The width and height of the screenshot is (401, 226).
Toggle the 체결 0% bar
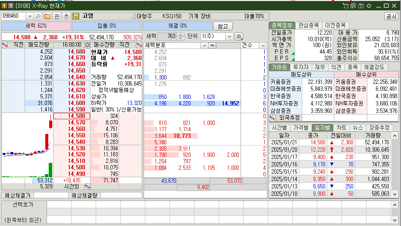(178, 26)
